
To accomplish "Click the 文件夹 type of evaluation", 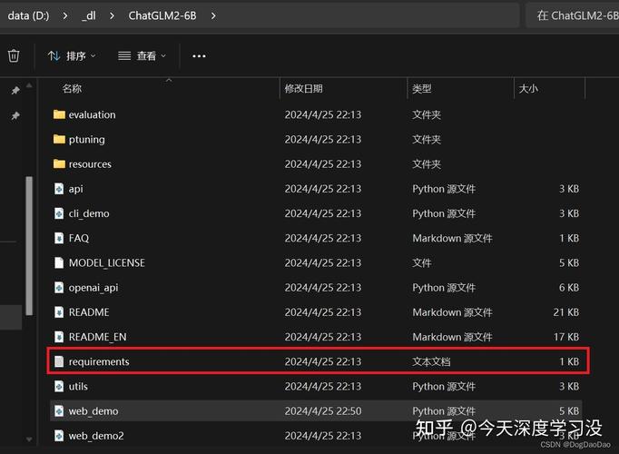I will click(427, 115).
